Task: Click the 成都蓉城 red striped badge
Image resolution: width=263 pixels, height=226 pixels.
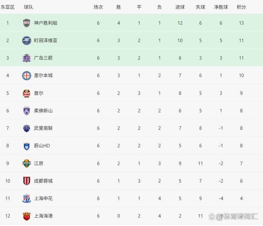Action: pyautogui.click(x=26, y=181)
